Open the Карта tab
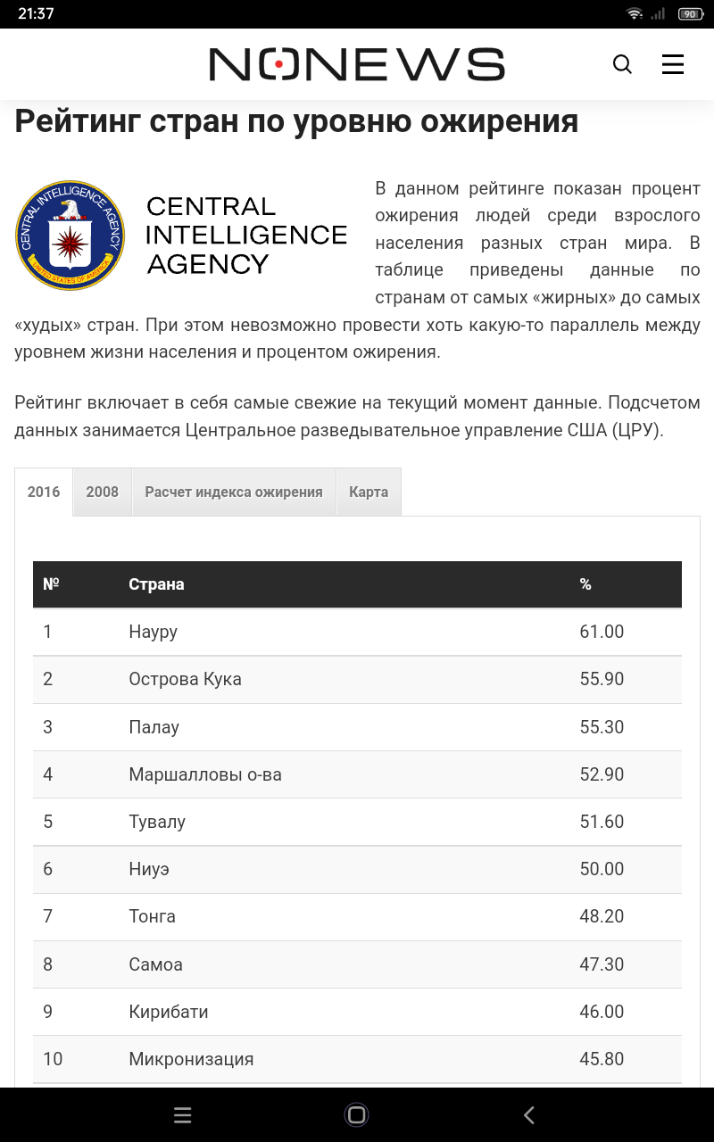The image size is (714, 1142). click(x=369, y=492)
